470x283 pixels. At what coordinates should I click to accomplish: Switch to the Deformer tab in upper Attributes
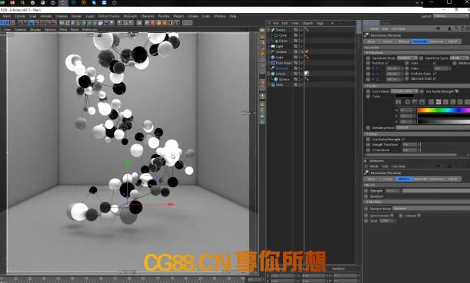[436, 41]
